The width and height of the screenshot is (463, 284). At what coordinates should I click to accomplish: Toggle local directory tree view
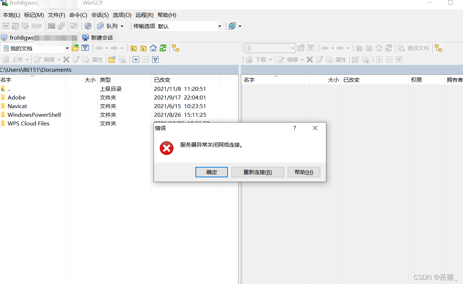176,48
